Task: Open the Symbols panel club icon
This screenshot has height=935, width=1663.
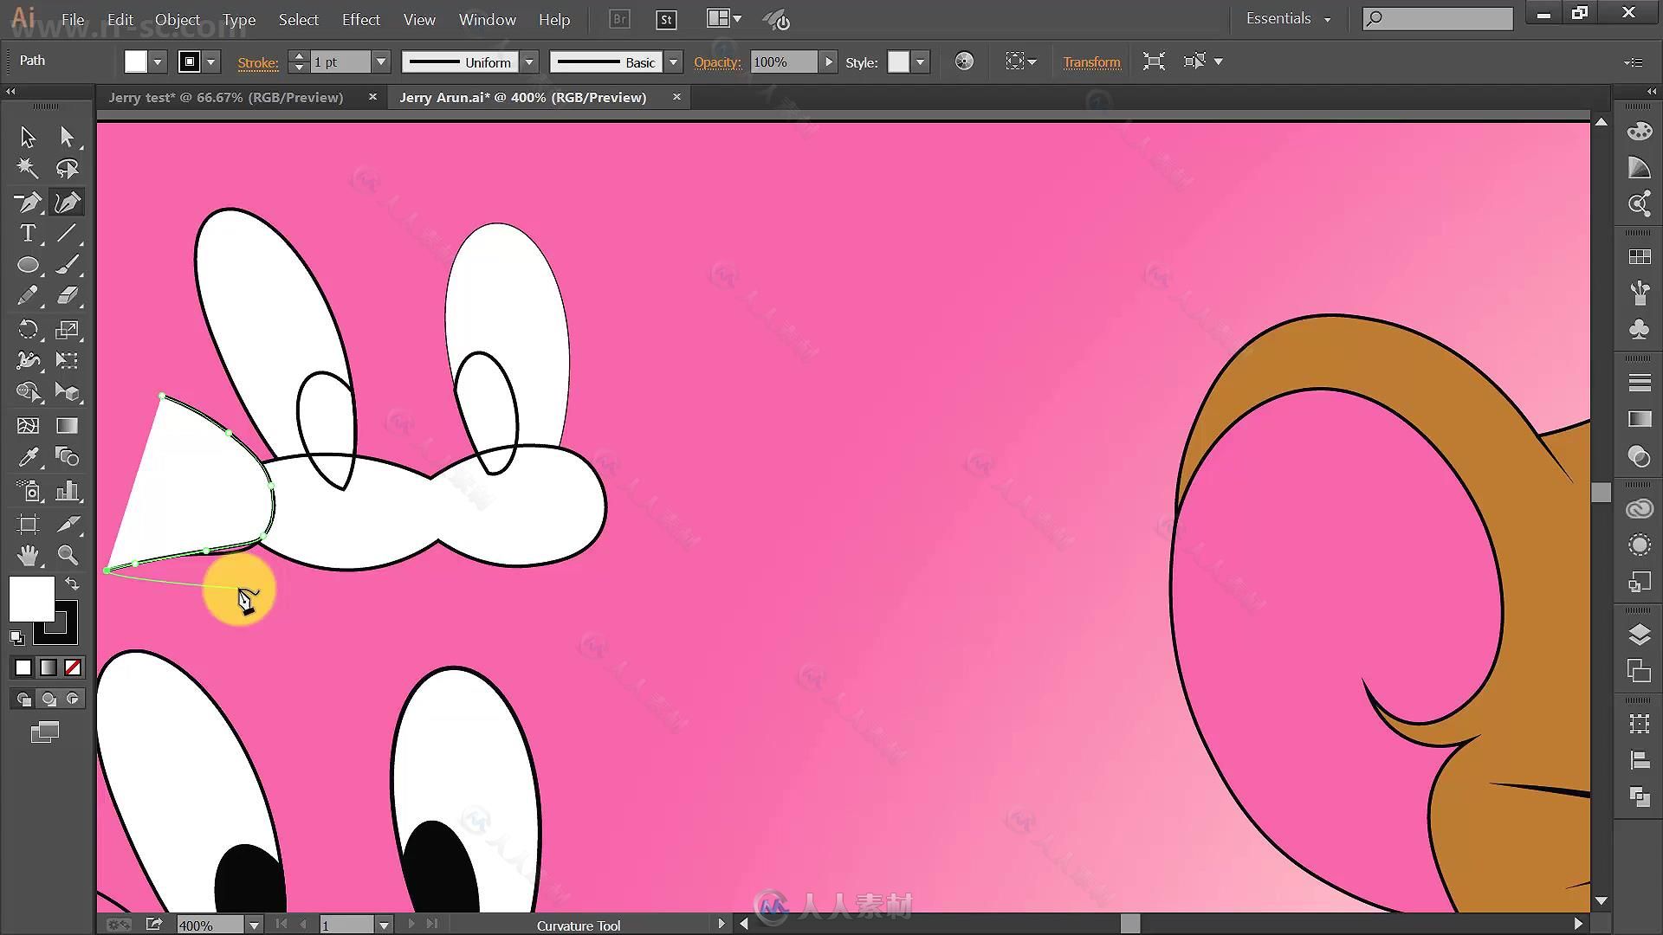Action: coord(1639,329)
